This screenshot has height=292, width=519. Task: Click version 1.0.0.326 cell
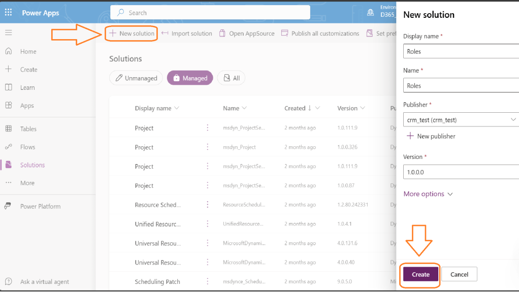coord(347,147)
